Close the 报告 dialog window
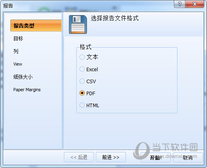This screenshot has height=168, width=207. click(x=195, y=4)
